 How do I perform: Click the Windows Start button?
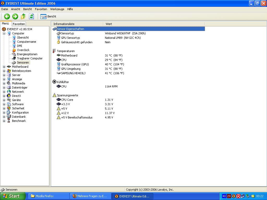click(13, 196)
